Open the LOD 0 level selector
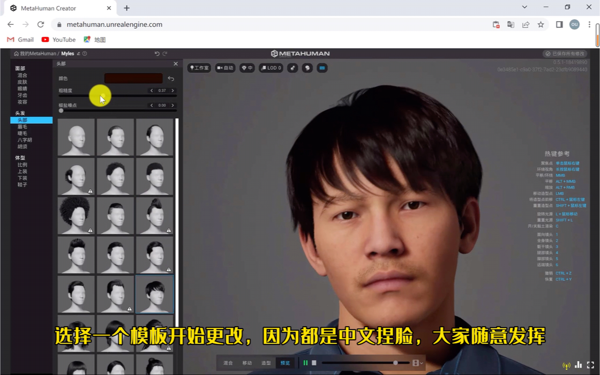 click(x=271, y=68)
